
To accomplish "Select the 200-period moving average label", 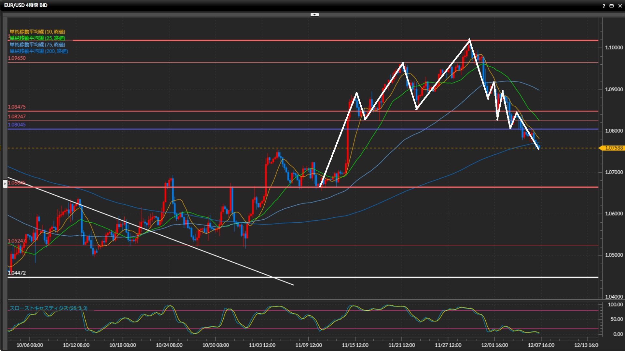I will coord(39,51).
